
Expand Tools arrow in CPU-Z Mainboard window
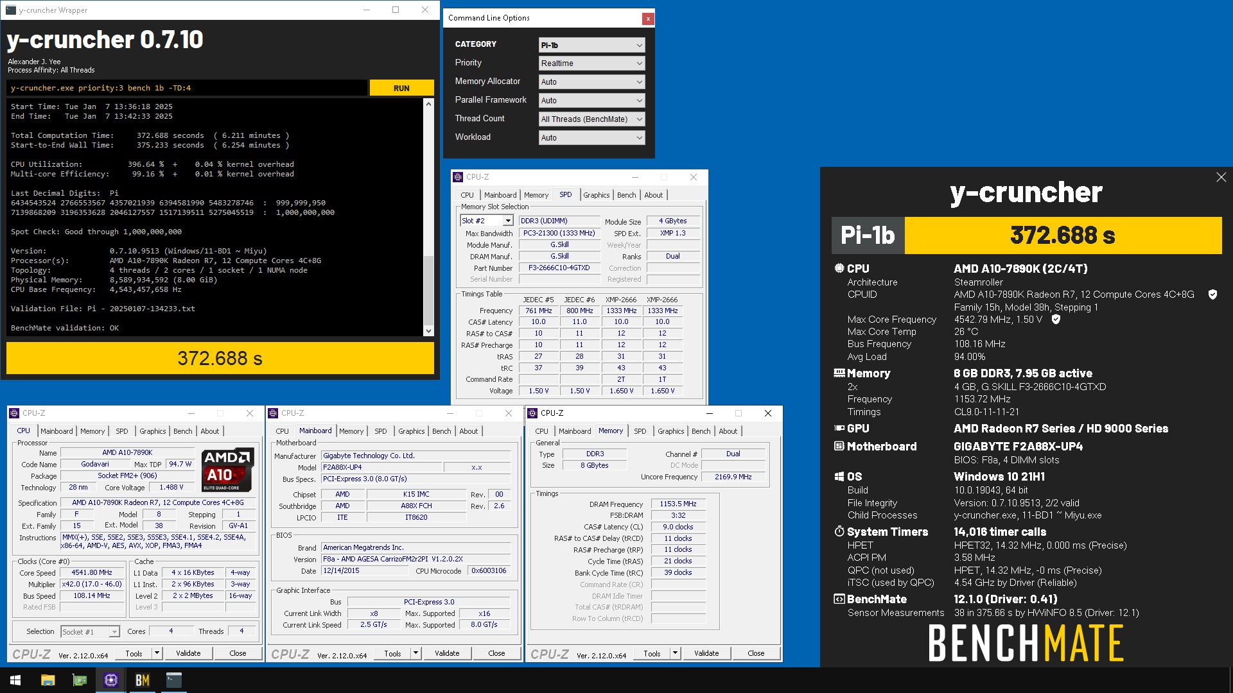415,653
